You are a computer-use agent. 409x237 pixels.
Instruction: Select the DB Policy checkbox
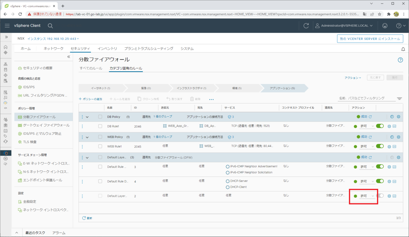(100, 117)
